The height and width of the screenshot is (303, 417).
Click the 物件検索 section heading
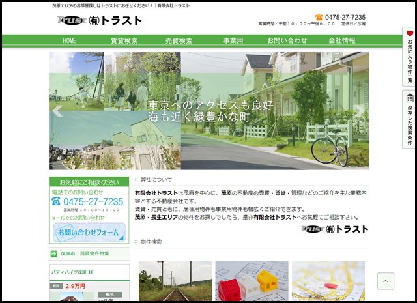point(151,242)
